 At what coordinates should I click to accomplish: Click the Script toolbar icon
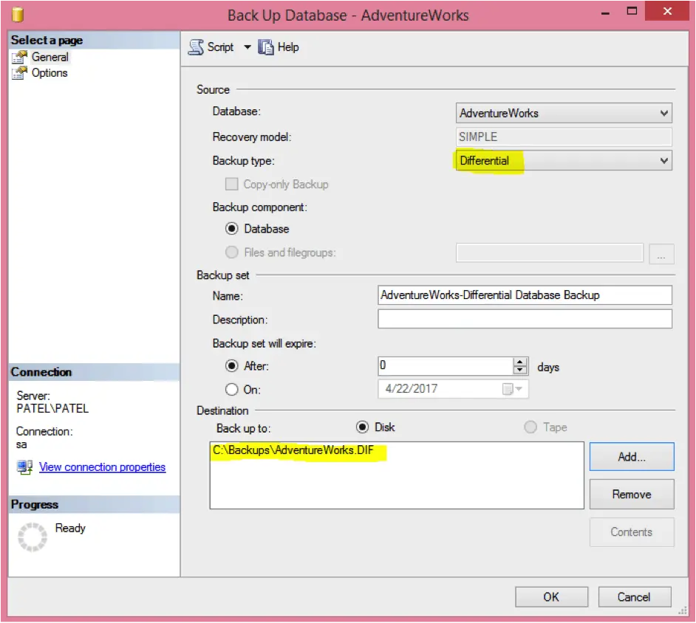point(196,47)
